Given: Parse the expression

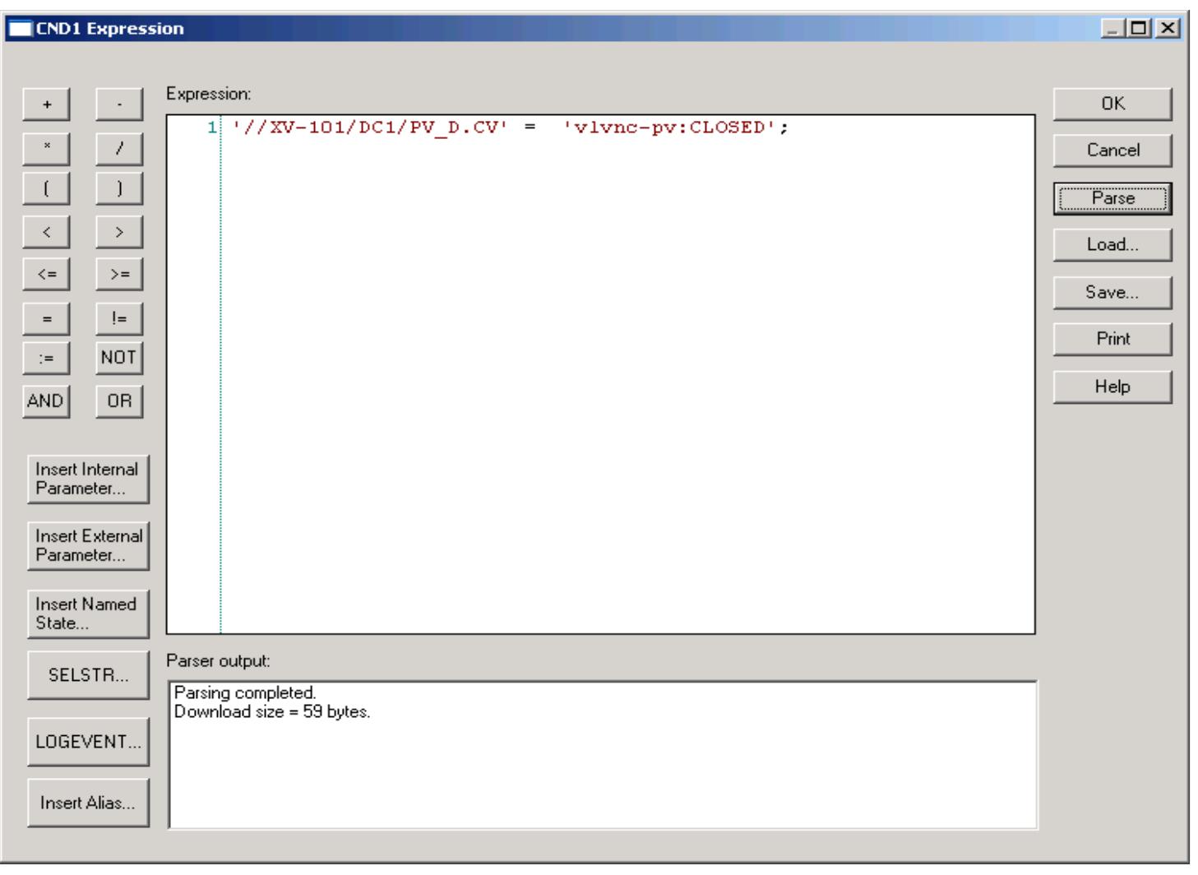Looking at the screenshot, I should (1112, 198).
